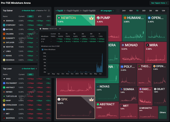The height and width of the screenshot is (122, 170).
Task: Click the POLYMARKET icon in Top Loser list
Action: click(x=4, y=83)
